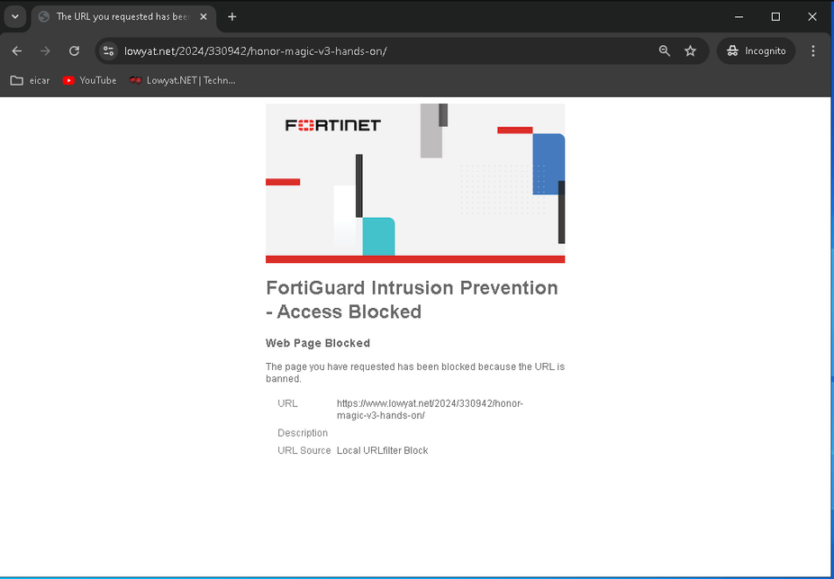Open the zoom magnifier icon
Image resolution: width=834 pixels, height=579 pixels.
click(665, 51)
